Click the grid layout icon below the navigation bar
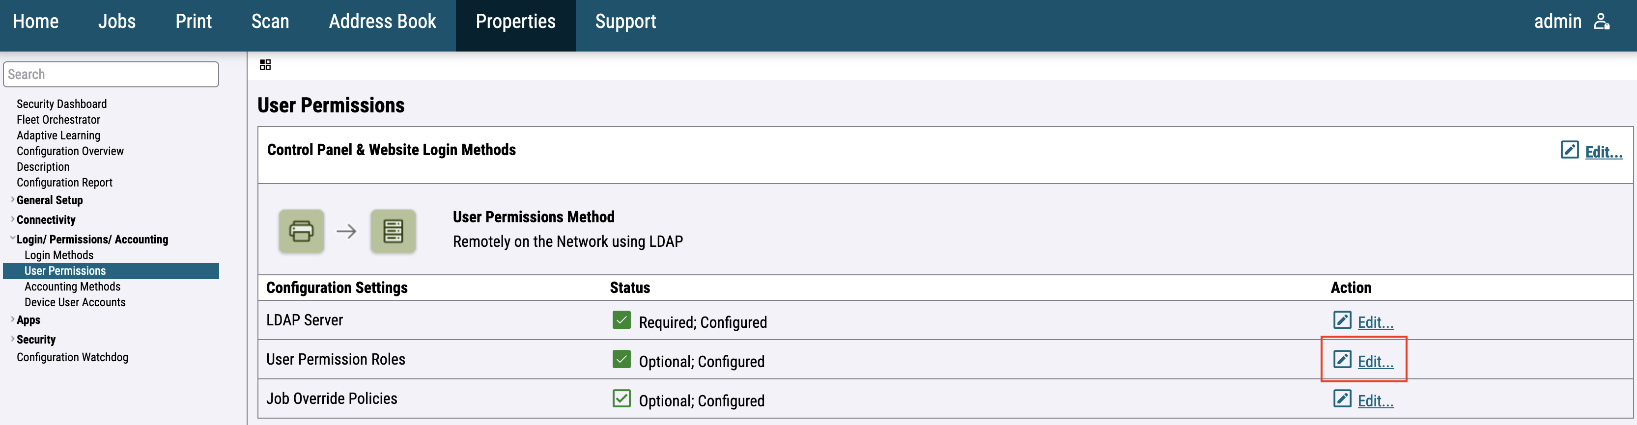The image size is (1637, 425). [x=265, y=65]
